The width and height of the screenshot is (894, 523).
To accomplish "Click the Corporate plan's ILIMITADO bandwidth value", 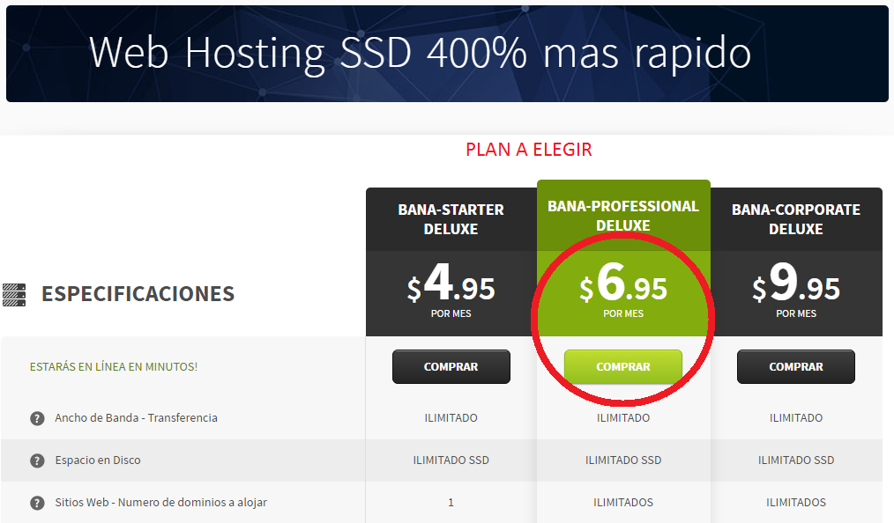I will pos(796,417).
